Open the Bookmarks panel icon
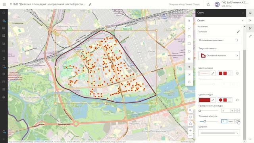The width and height of the screenshot is (254, 143). (x=4, y=58)
